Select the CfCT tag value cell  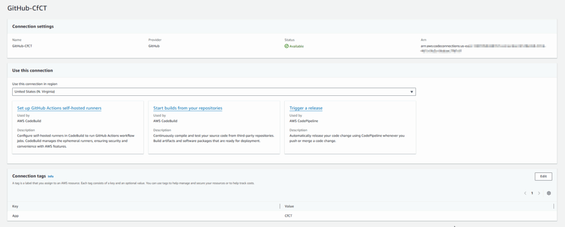(x=289, y=216)
